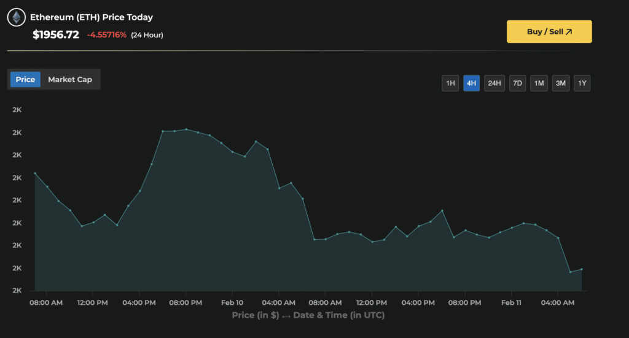Click the last 04:00 AM axis label
This screenshot has width=629, height=338.
pos(558,303)
